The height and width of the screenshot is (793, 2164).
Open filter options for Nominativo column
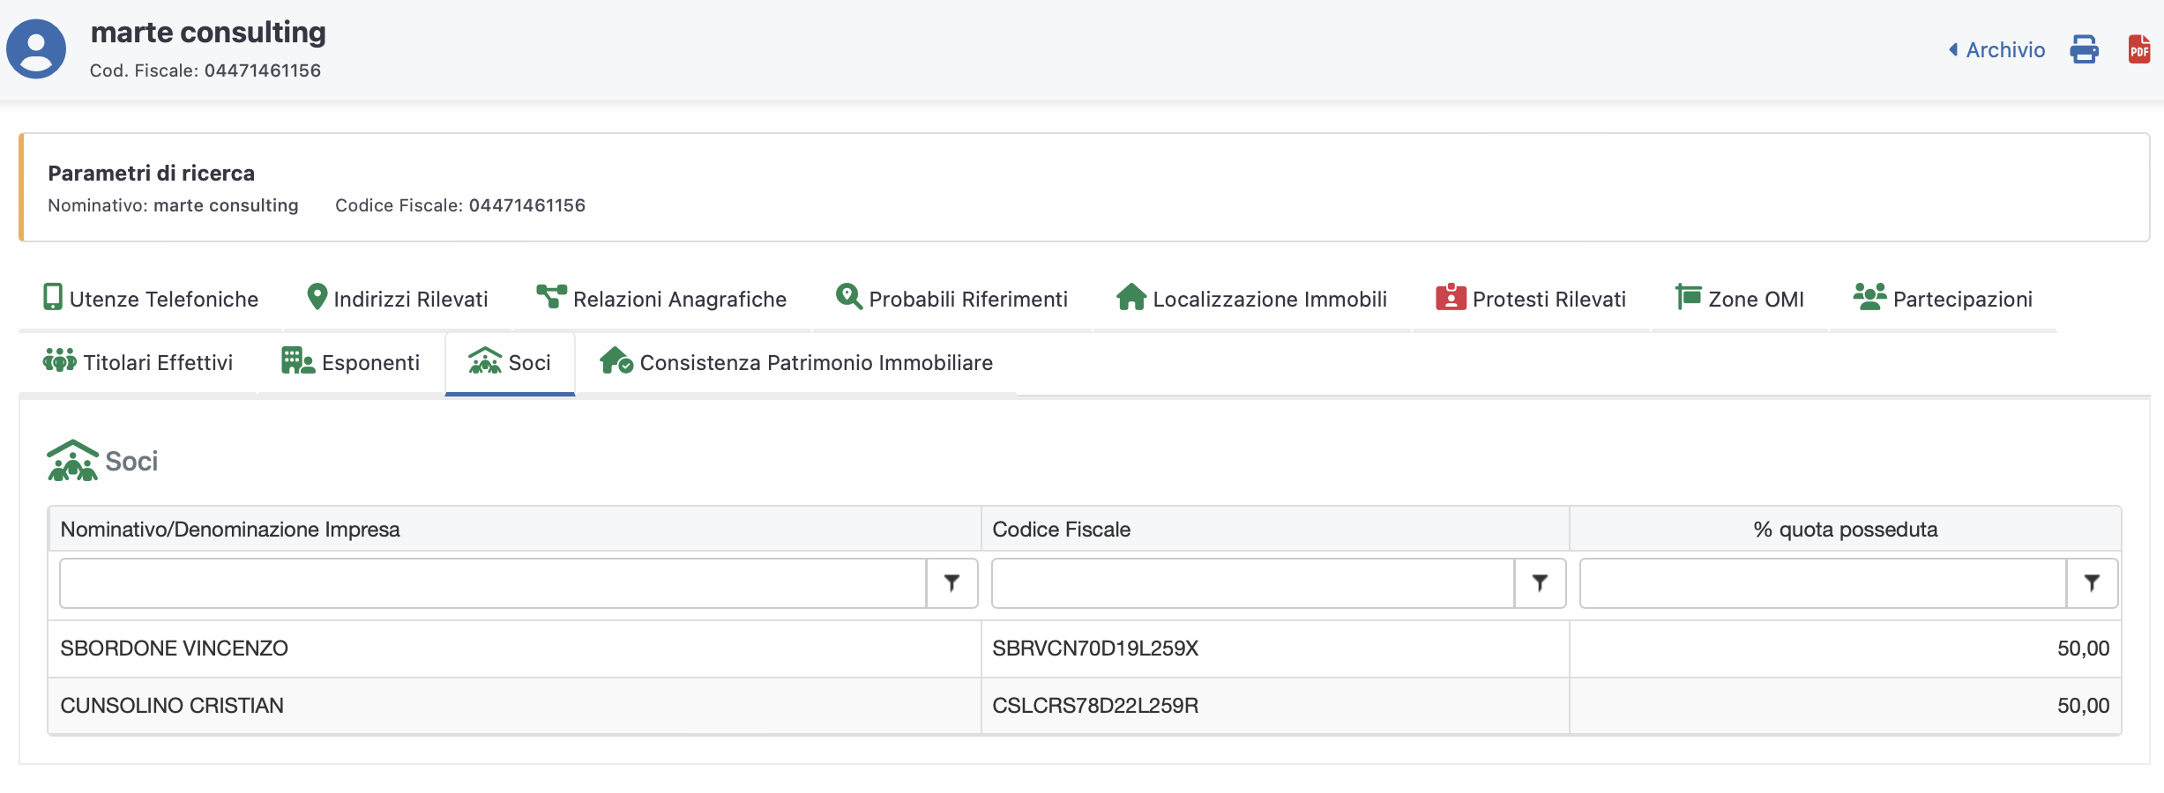click(951, 583)
